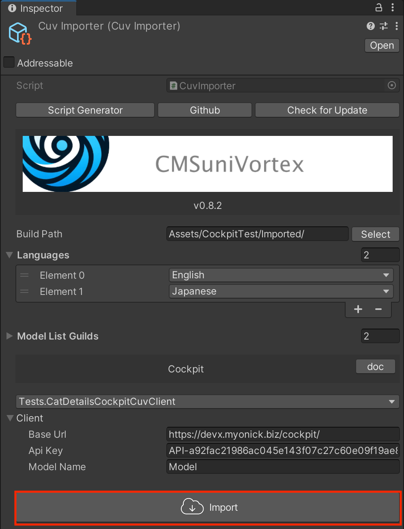The height and width of the screenshot is (529, 404).
Task: Click the Inspector lock icon
Action: coord(379,7)
